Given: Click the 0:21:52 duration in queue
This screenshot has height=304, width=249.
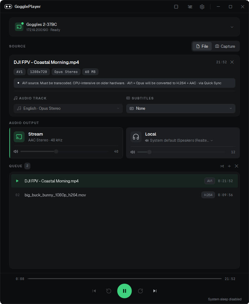Looking at the screenshot, I should [x=225, y=181].
